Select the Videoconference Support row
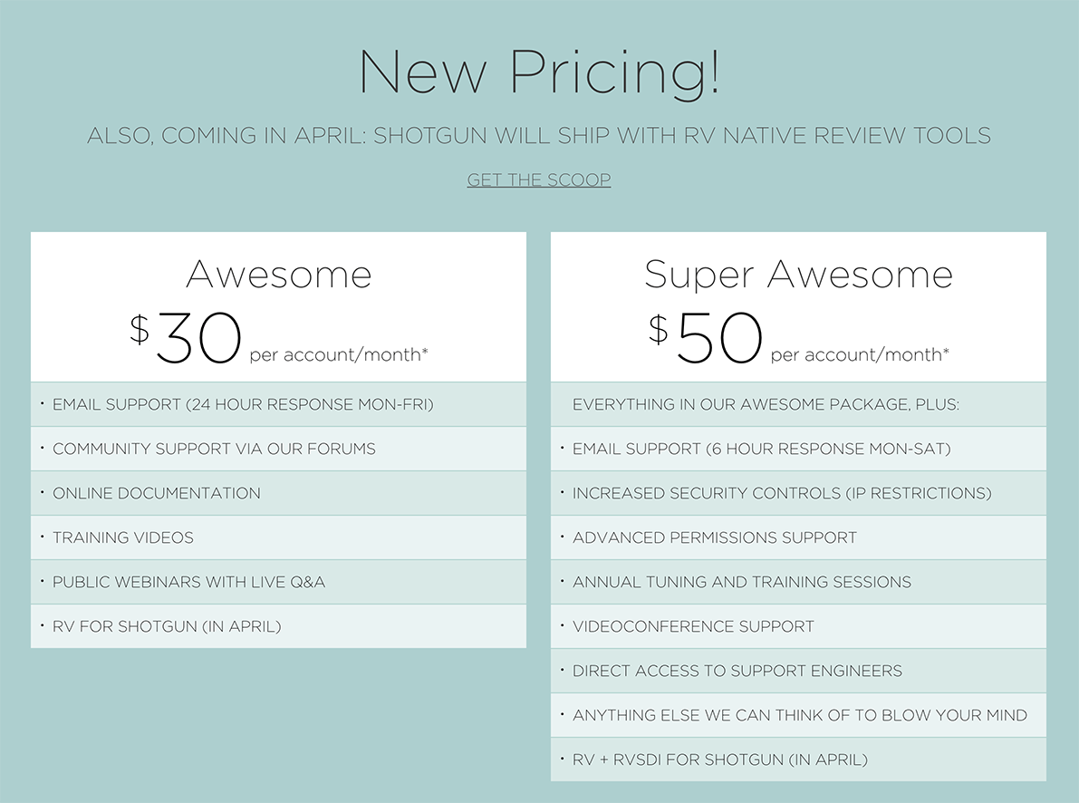 (x=798, y=626)
